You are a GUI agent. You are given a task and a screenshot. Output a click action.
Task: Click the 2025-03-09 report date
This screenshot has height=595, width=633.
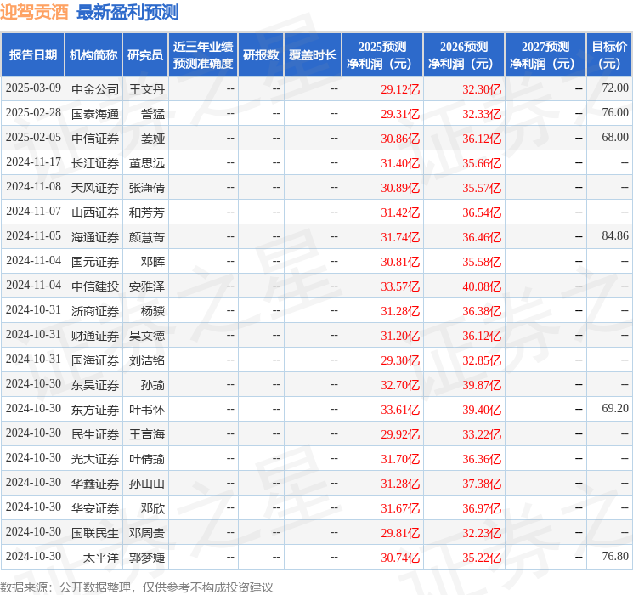[33, 88]
